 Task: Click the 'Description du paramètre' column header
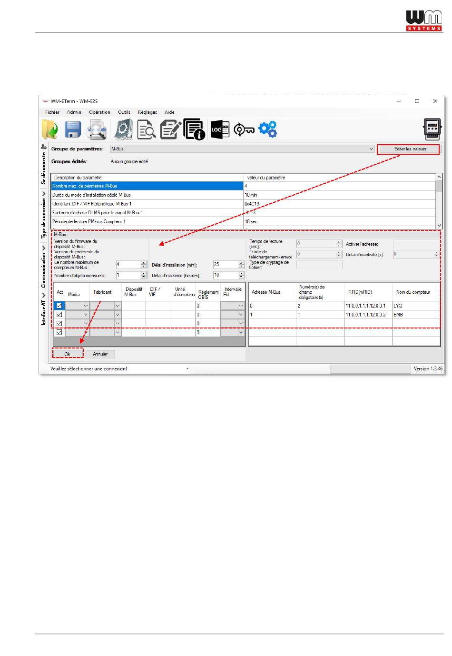tap(147, 178)
